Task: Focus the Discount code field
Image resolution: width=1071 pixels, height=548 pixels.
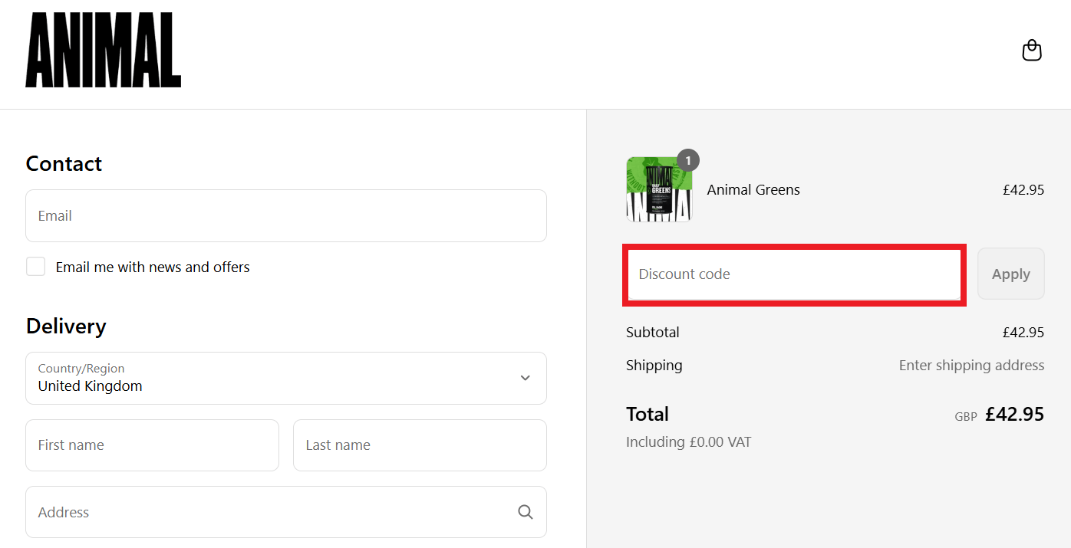Action: pyautogui.click(x=793, y=274)
